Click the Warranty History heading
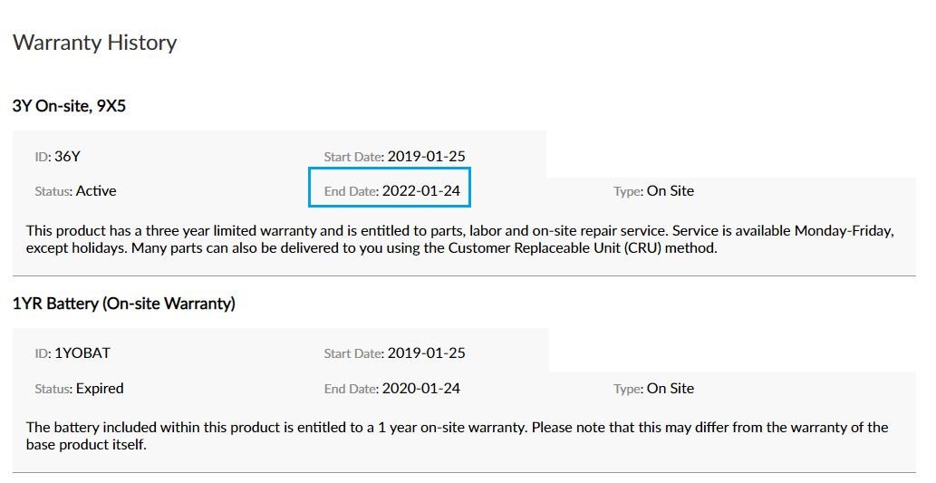Screen dimensions: 936x483 click(94, 43)
